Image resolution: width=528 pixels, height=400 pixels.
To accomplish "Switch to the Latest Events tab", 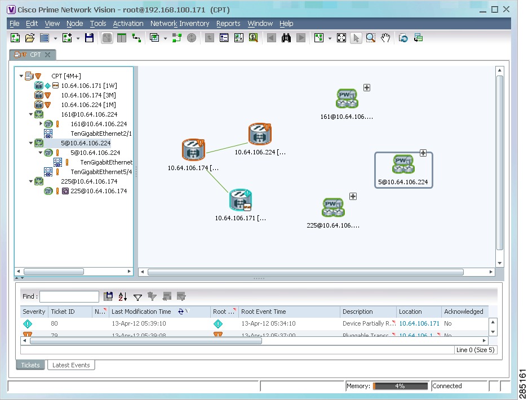I will click(x=71, y=365).
